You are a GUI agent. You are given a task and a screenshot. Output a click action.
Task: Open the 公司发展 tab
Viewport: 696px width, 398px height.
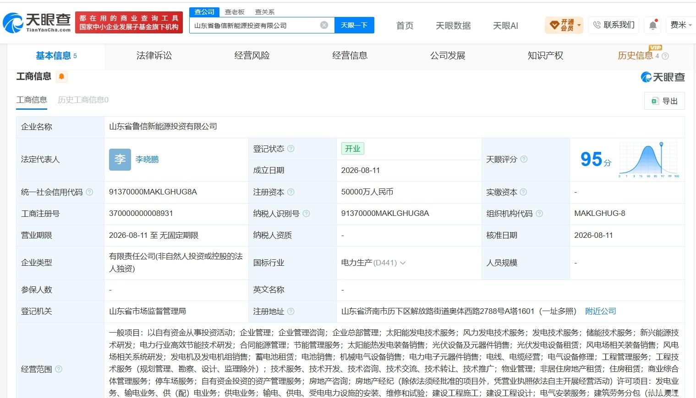tap(448, 56)
